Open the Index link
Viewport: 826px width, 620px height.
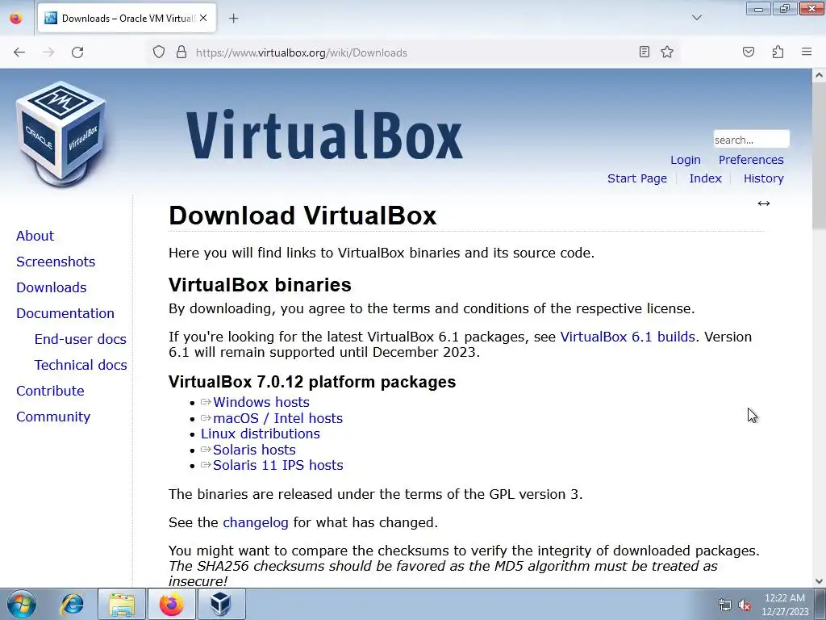pyautogui.click(x=705, y=178)
